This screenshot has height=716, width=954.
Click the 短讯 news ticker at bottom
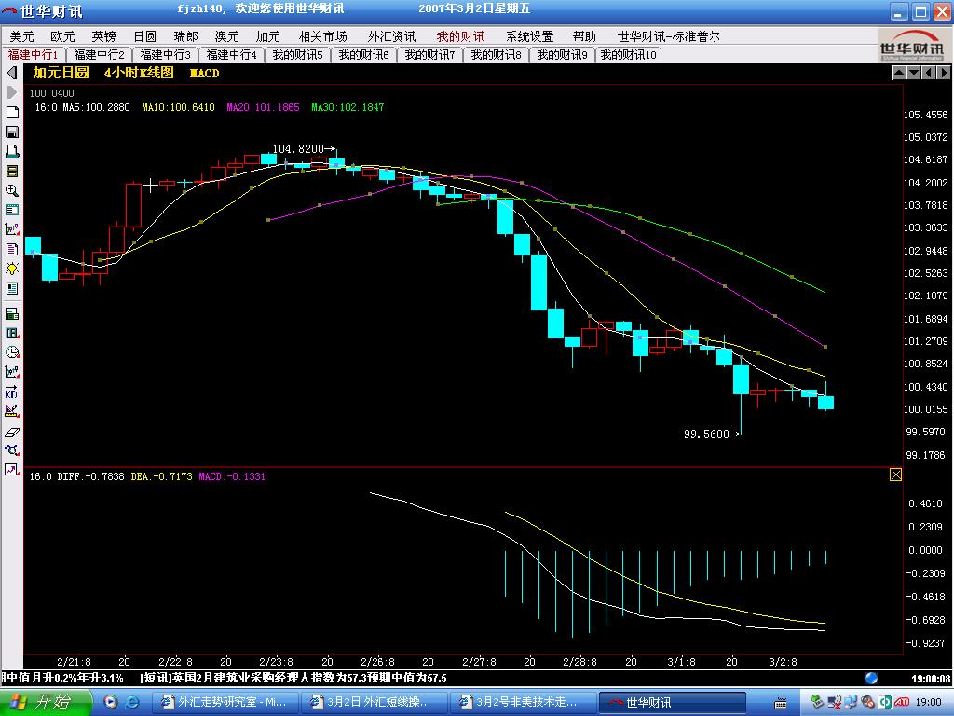(293, 678)
